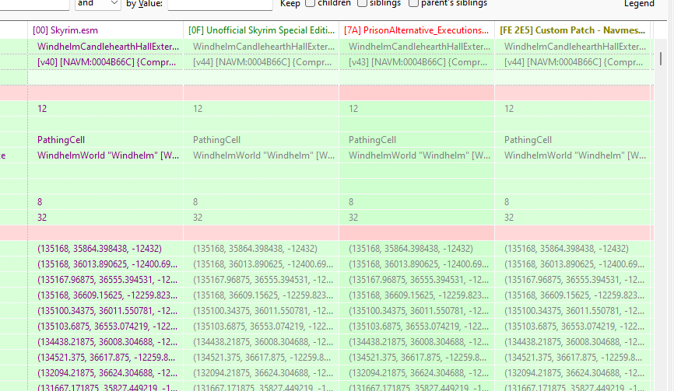Select (135168, 35864.398438, -12432) in Skyrim.esm
The width and height of the screenshot is (674, 391).
(x=106, y=249)
